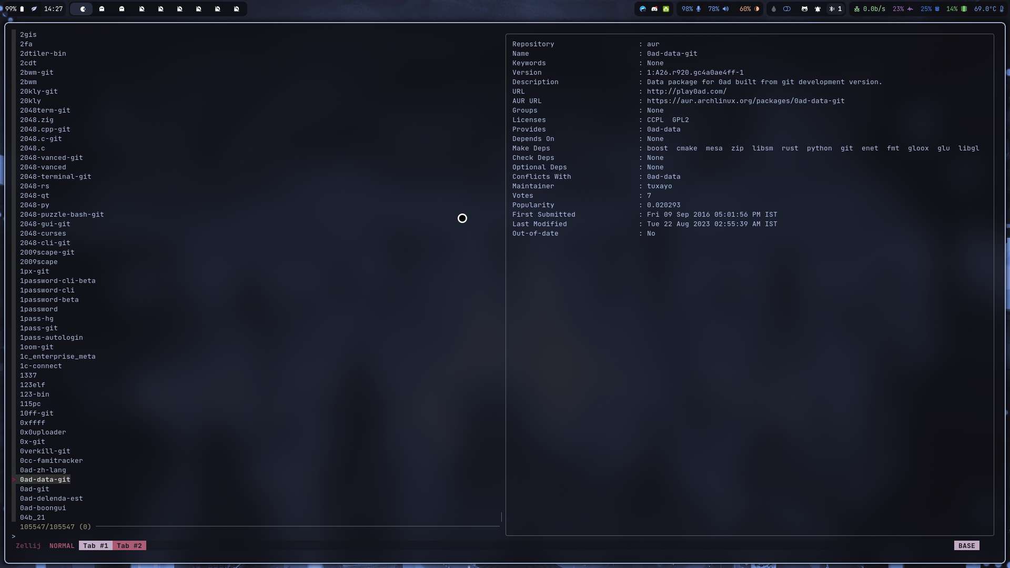Image resolution: width=1010 pixels, height=568 pixels.
Task: Open the play0ad.com URL link
Action: click(x=686, y=92)
